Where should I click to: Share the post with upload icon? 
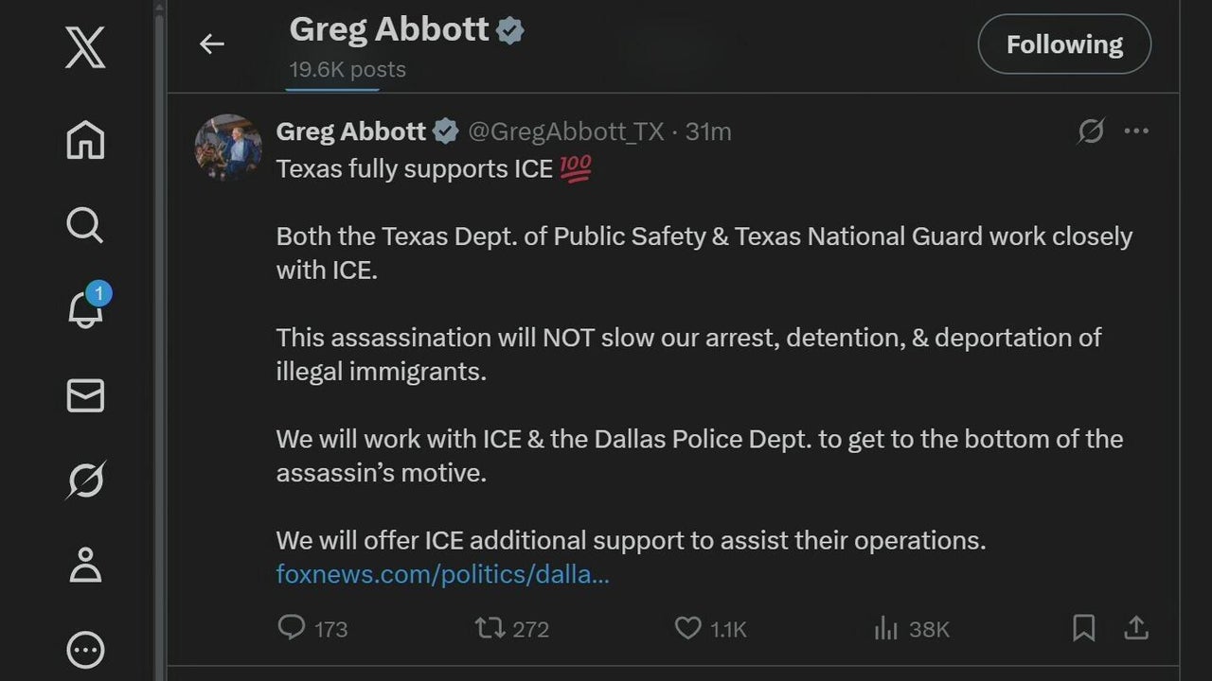(x=1136, y=628)
